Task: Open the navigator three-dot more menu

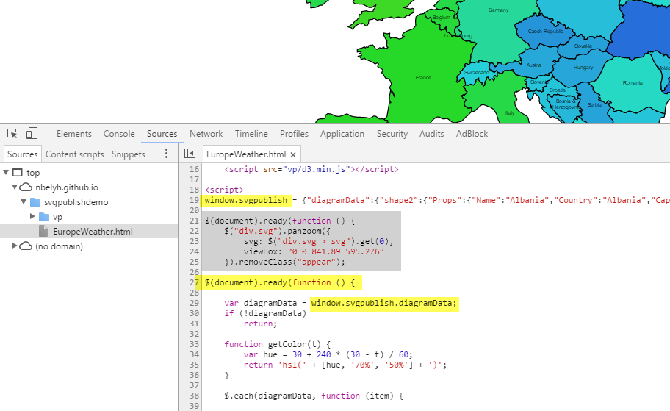Action: 166,154
